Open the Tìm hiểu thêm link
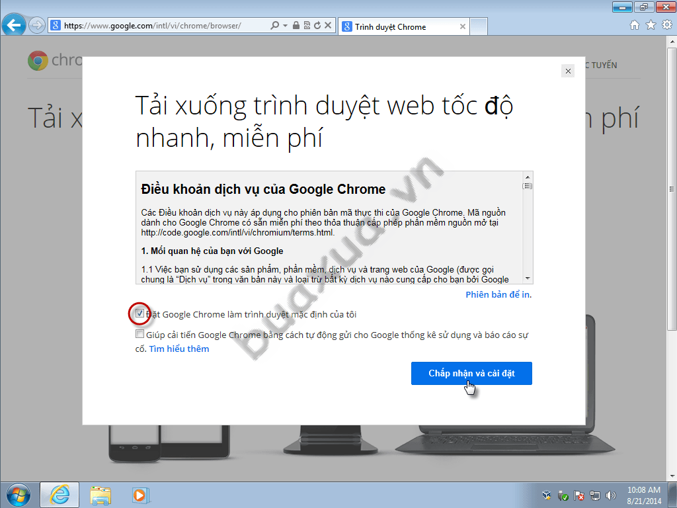Viewport: 677px width, 508px height. [x=179, y=349]
